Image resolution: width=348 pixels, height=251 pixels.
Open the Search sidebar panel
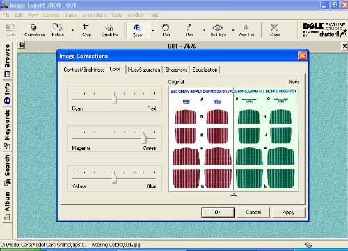(8, 170)
